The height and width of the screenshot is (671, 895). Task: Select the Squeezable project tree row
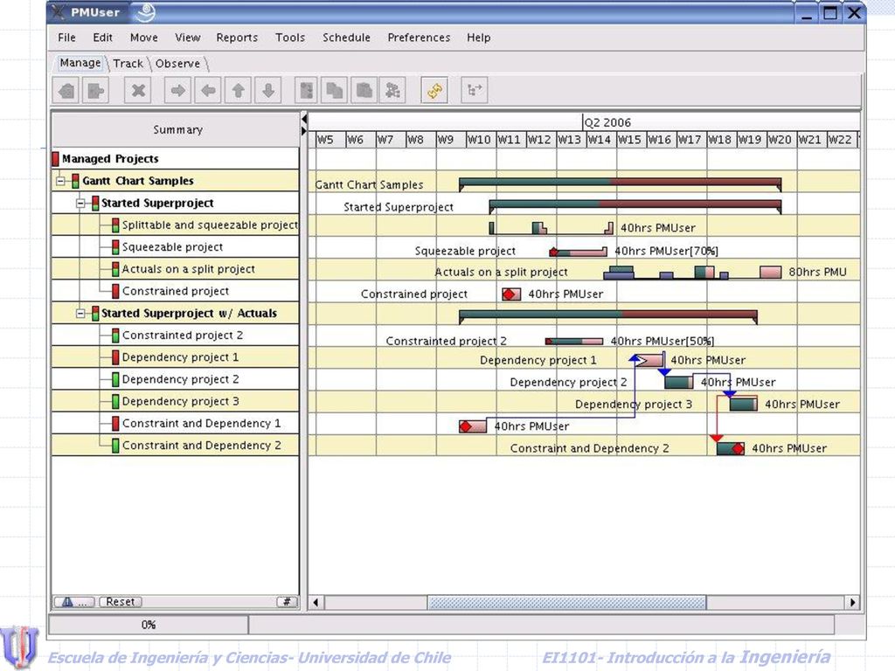(175, 247)
